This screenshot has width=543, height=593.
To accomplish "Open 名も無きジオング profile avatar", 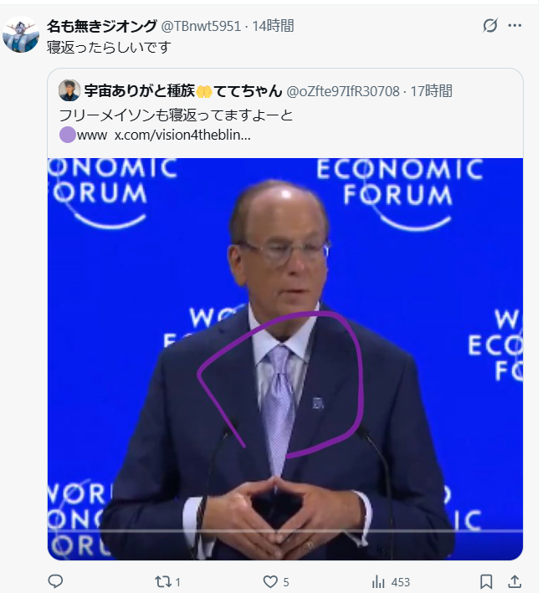I will (21, 34).
